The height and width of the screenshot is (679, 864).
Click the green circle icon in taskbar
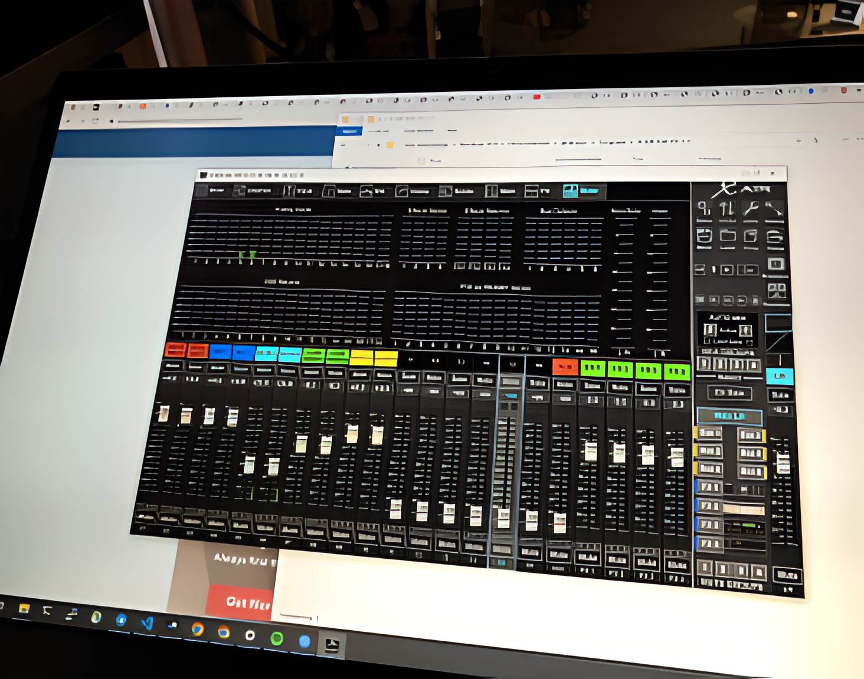pos(277,638)
